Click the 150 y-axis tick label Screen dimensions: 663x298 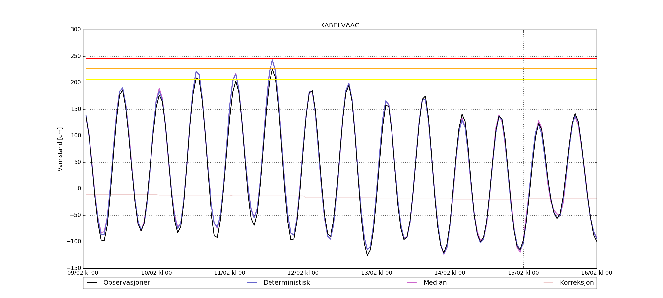click(76, 109)
